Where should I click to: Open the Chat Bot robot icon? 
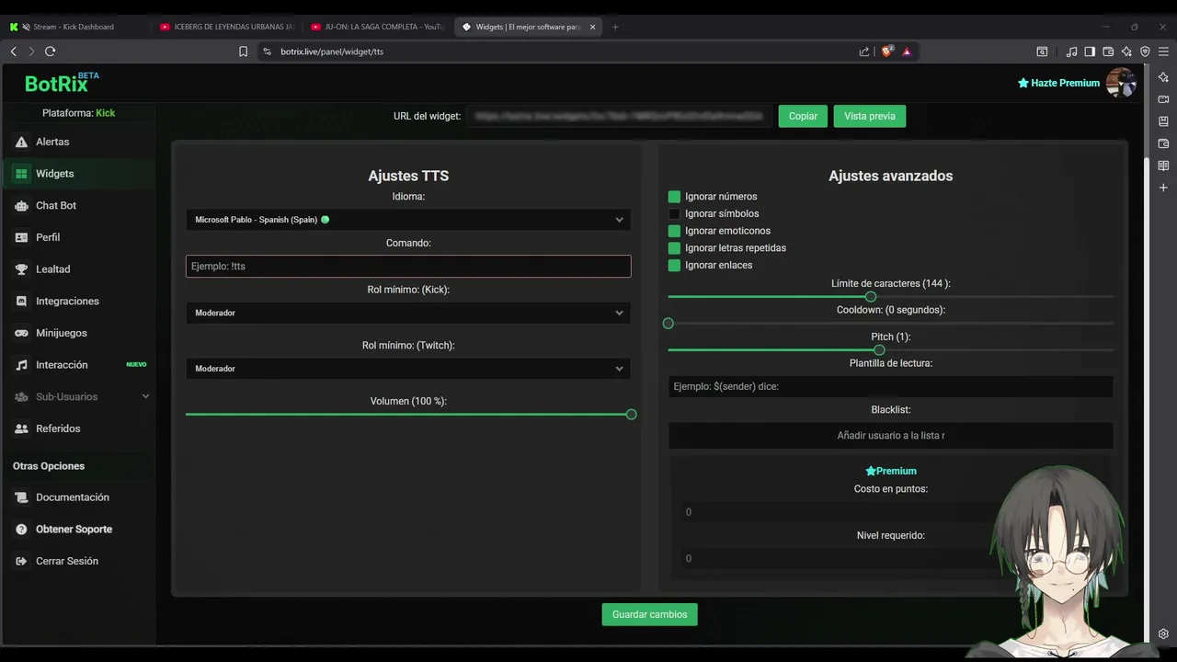pyautogui.click(x=21, y=206)
